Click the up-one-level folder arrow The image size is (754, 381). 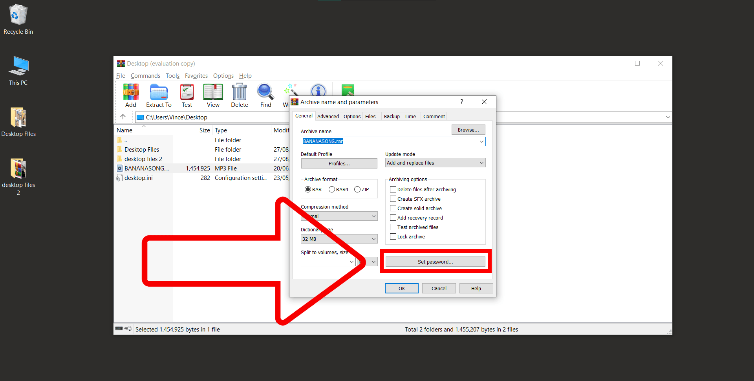point(123,117)
